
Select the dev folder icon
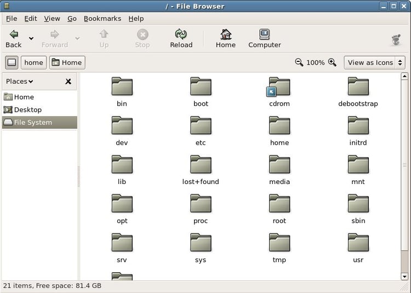(x=122, y=125)
